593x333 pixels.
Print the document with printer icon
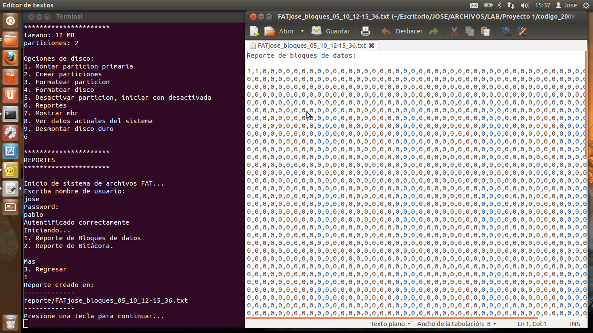click(366, 31)
